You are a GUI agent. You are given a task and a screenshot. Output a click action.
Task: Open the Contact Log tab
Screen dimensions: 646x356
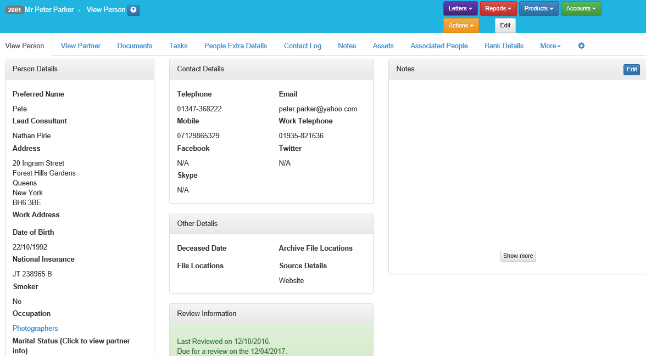302,46
